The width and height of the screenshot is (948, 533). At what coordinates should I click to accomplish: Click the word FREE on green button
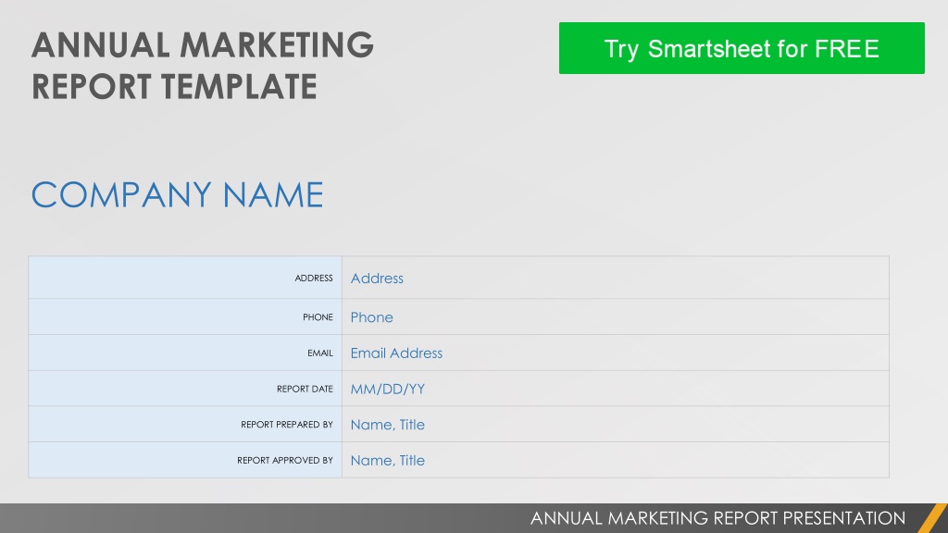point(846,49)
